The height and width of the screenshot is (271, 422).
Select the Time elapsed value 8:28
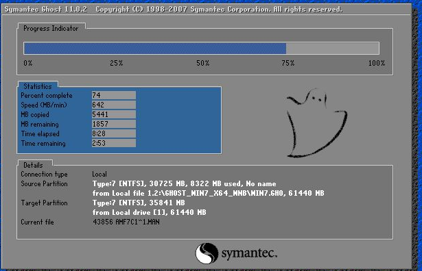[114, 133]
